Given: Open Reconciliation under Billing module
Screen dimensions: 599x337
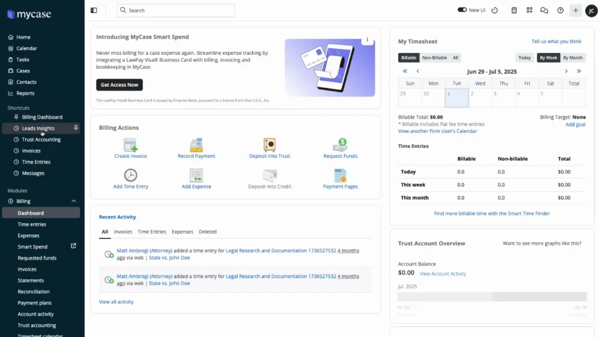Looking at the screenshot, I should coord(34,291).
